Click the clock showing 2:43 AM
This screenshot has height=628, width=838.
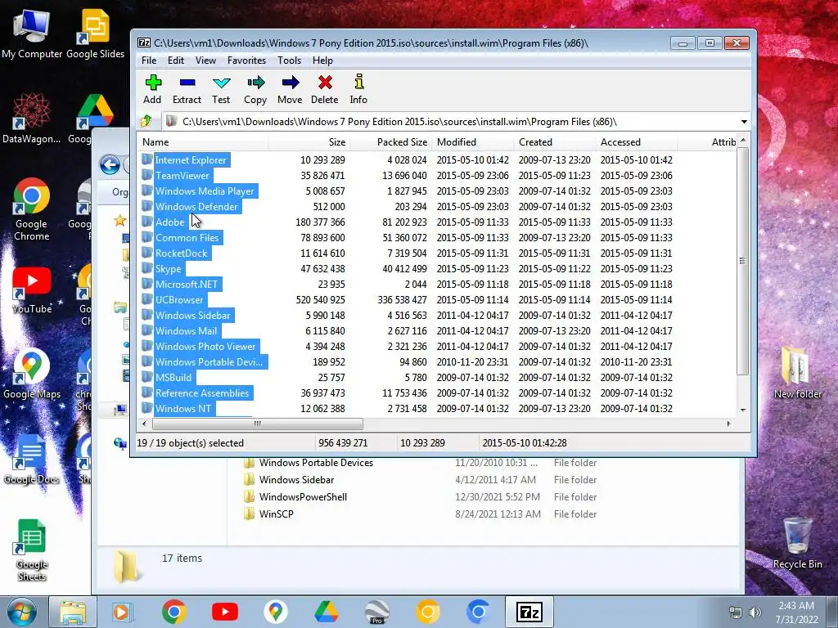click(796, 606)
